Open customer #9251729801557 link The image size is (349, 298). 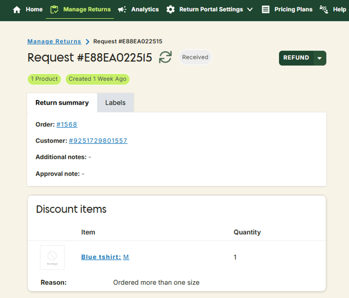coord(98,141)
